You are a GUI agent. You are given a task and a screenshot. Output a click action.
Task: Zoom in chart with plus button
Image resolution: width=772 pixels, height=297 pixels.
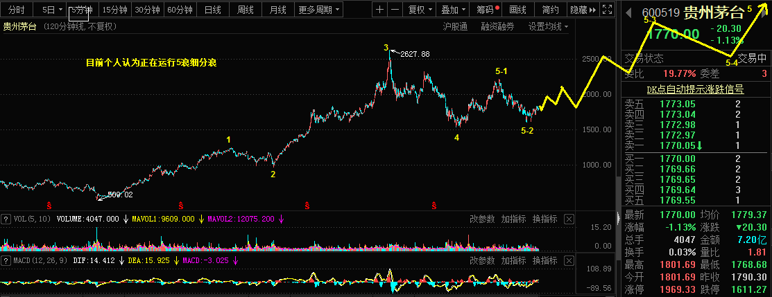click(379, 9)
